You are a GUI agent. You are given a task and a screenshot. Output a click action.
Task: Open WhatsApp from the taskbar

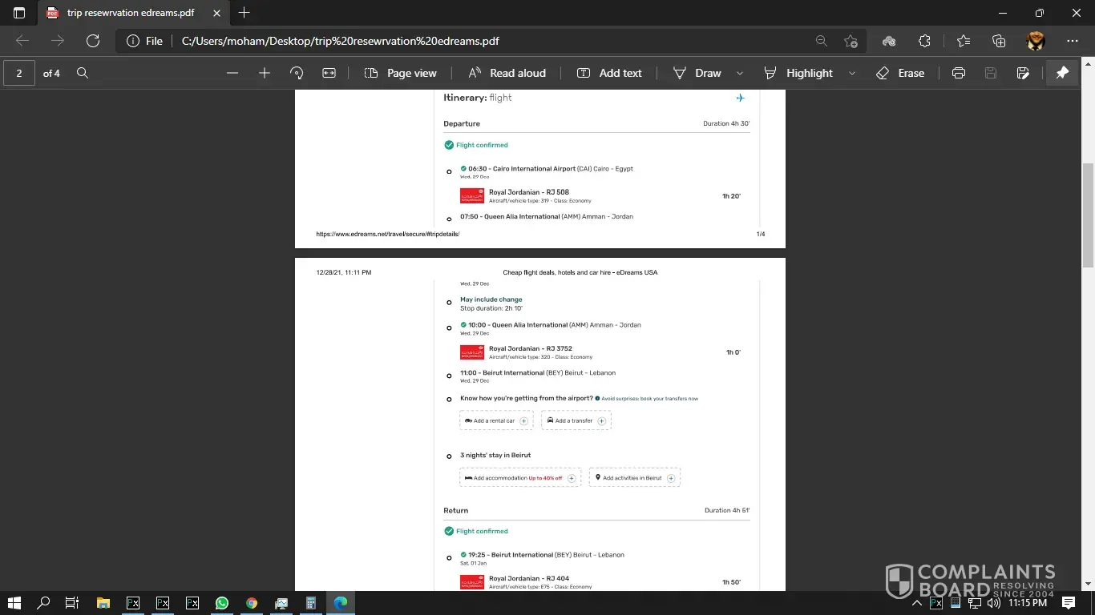(x=222, y=603)
